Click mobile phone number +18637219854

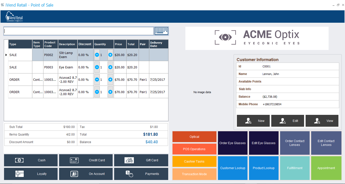pos(272,104)
